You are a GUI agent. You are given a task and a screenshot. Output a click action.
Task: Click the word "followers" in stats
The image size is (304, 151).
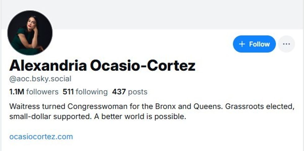(42, 92)
